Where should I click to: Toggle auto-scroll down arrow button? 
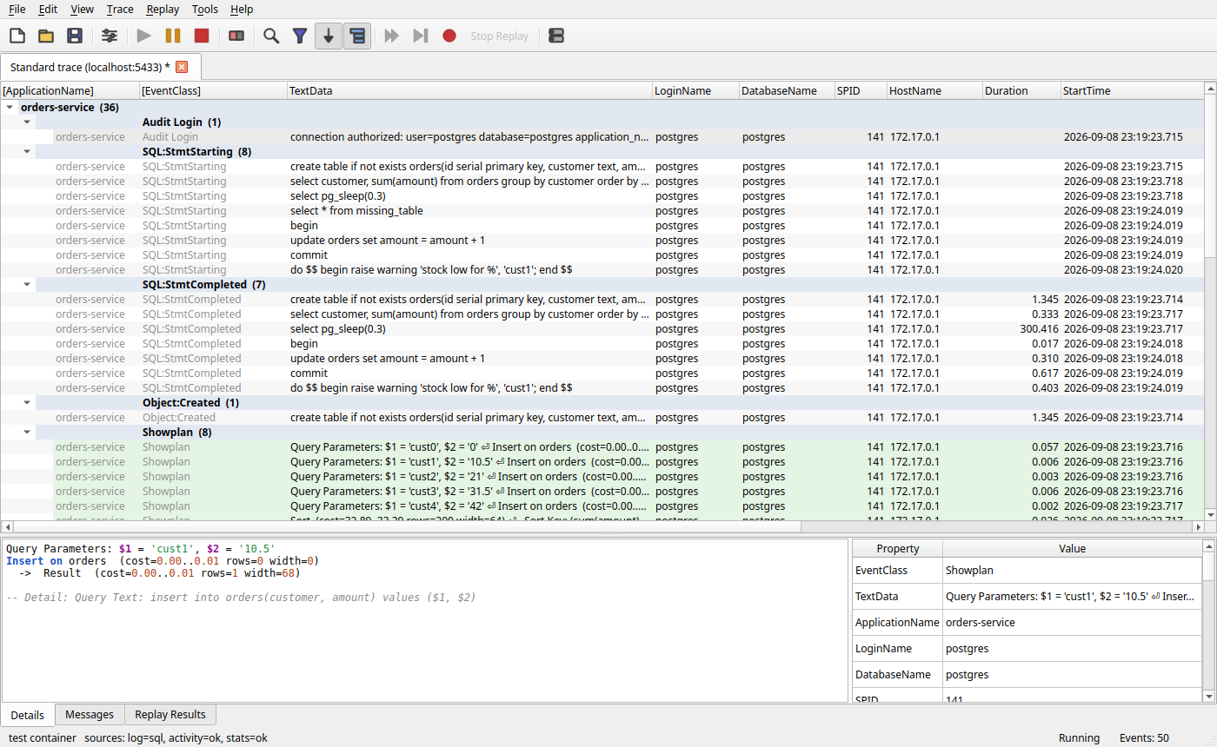(329, 36)
